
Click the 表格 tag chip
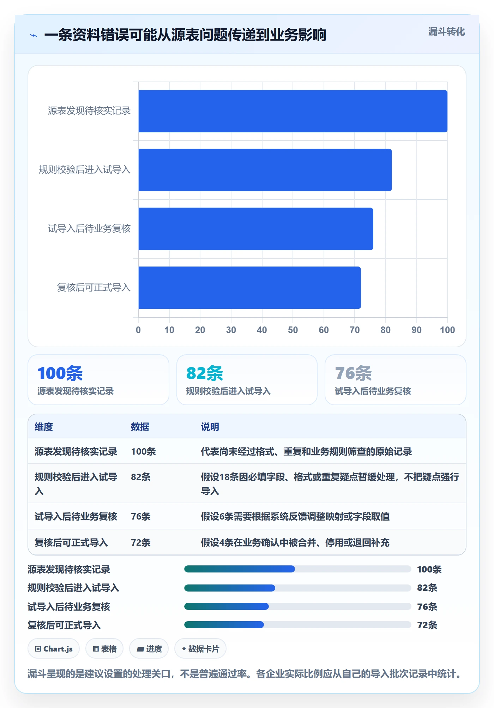104,649
